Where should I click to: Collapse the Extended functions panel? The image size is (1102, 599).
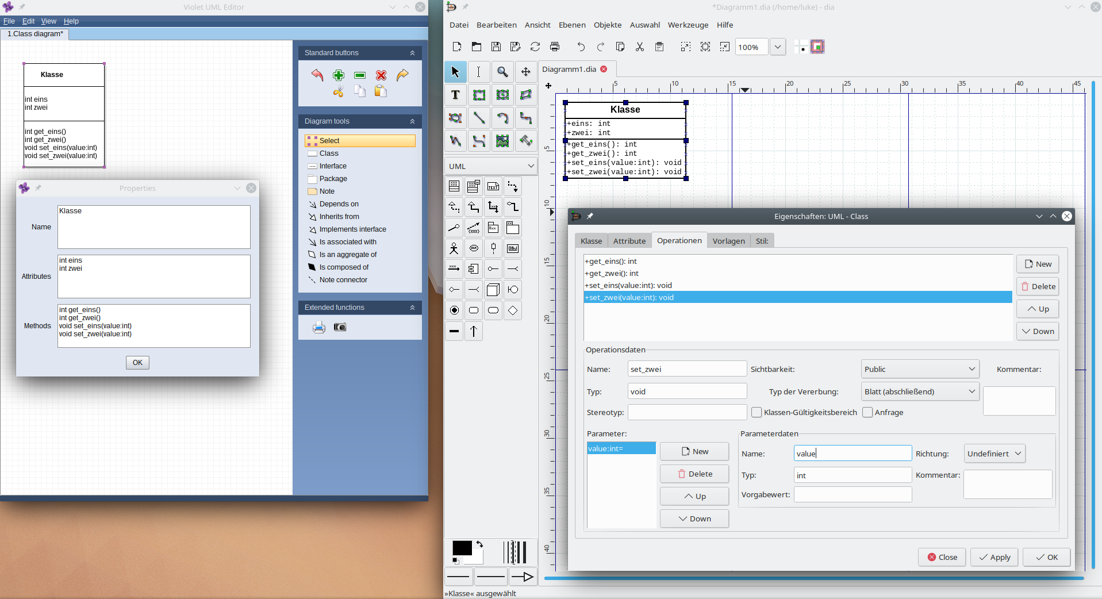(x=412, y=308)
